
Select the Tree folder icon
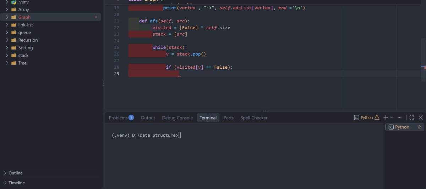click(14, 63)
